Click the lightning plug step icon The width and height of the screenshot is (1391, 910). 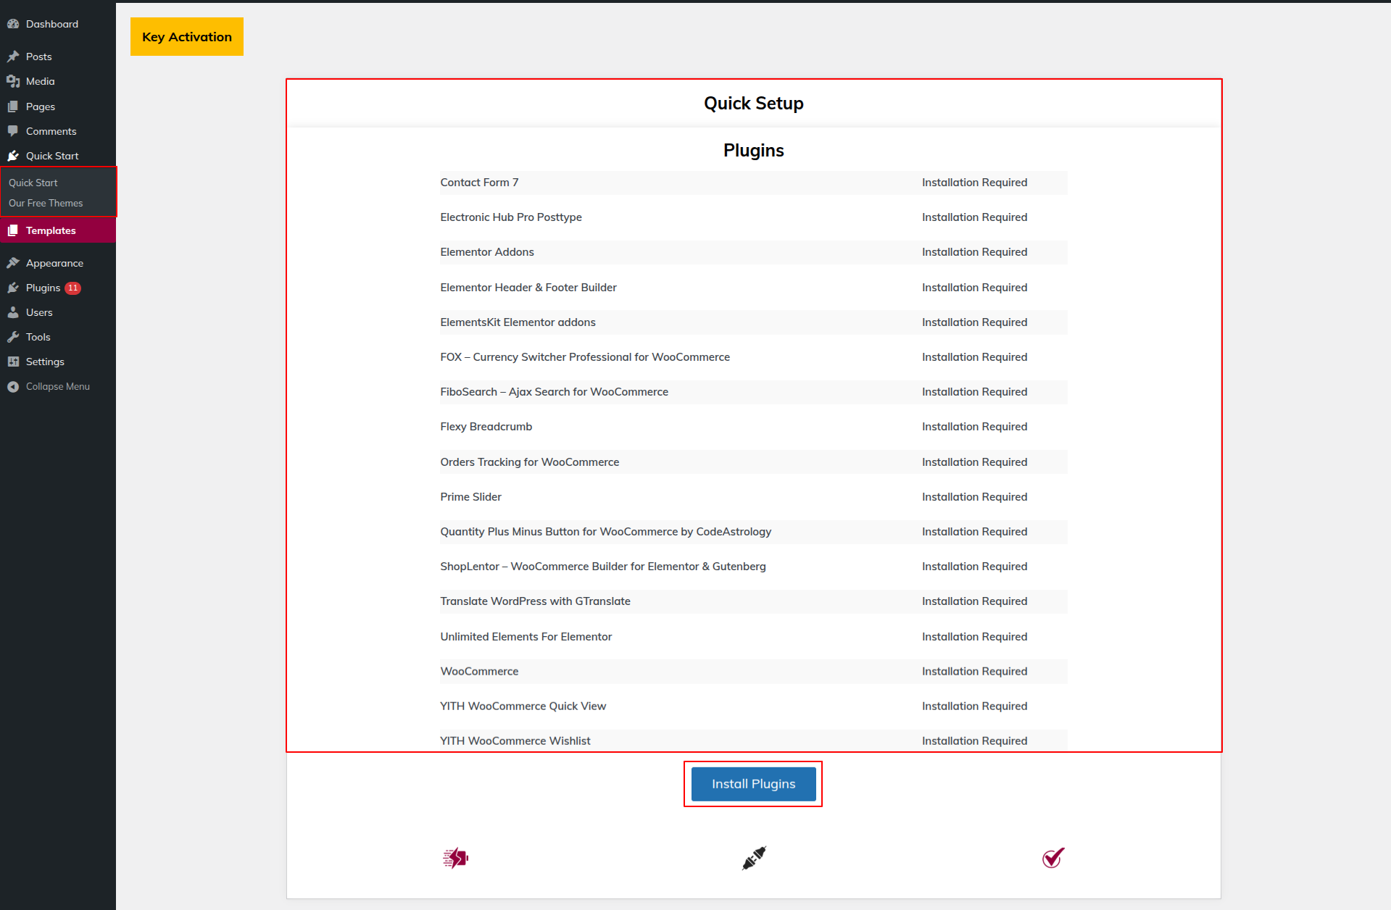[455, 858]
